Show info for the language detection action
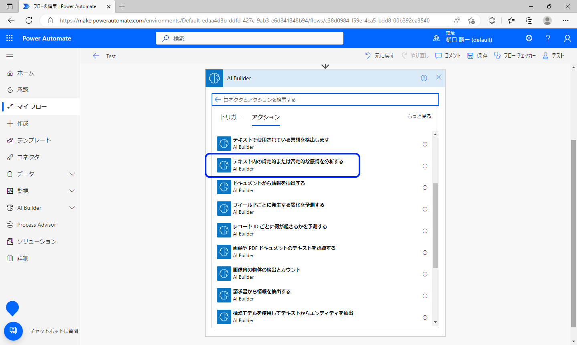Viewport: 577px width, 345px height. (x=425, y=144)
